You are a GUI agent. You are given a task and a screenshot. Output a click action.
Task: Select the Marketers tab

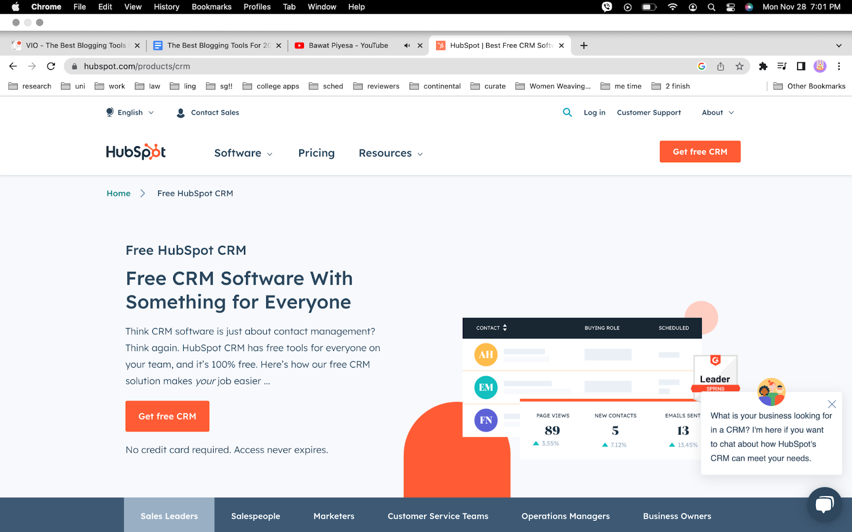[x=334, y=516]
